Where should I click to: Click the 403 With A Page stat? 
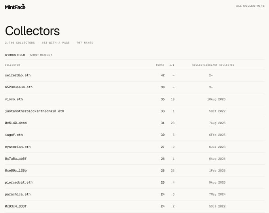coord(56,43)
